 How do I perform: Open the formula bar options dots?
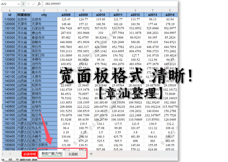click(x=23, y=4)
